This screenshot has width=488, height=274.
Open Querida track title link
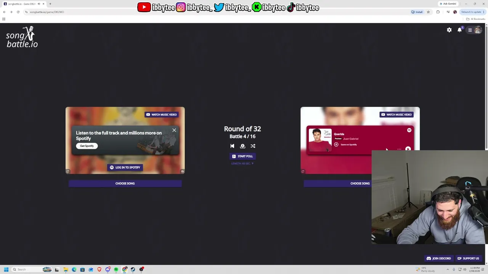click(339, 134)
